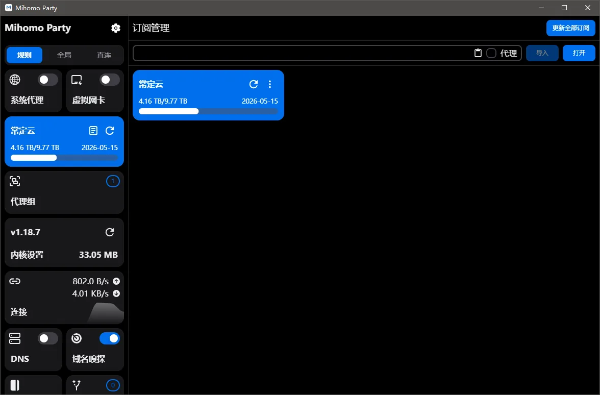Open the 代理组 card

(64, 192)
